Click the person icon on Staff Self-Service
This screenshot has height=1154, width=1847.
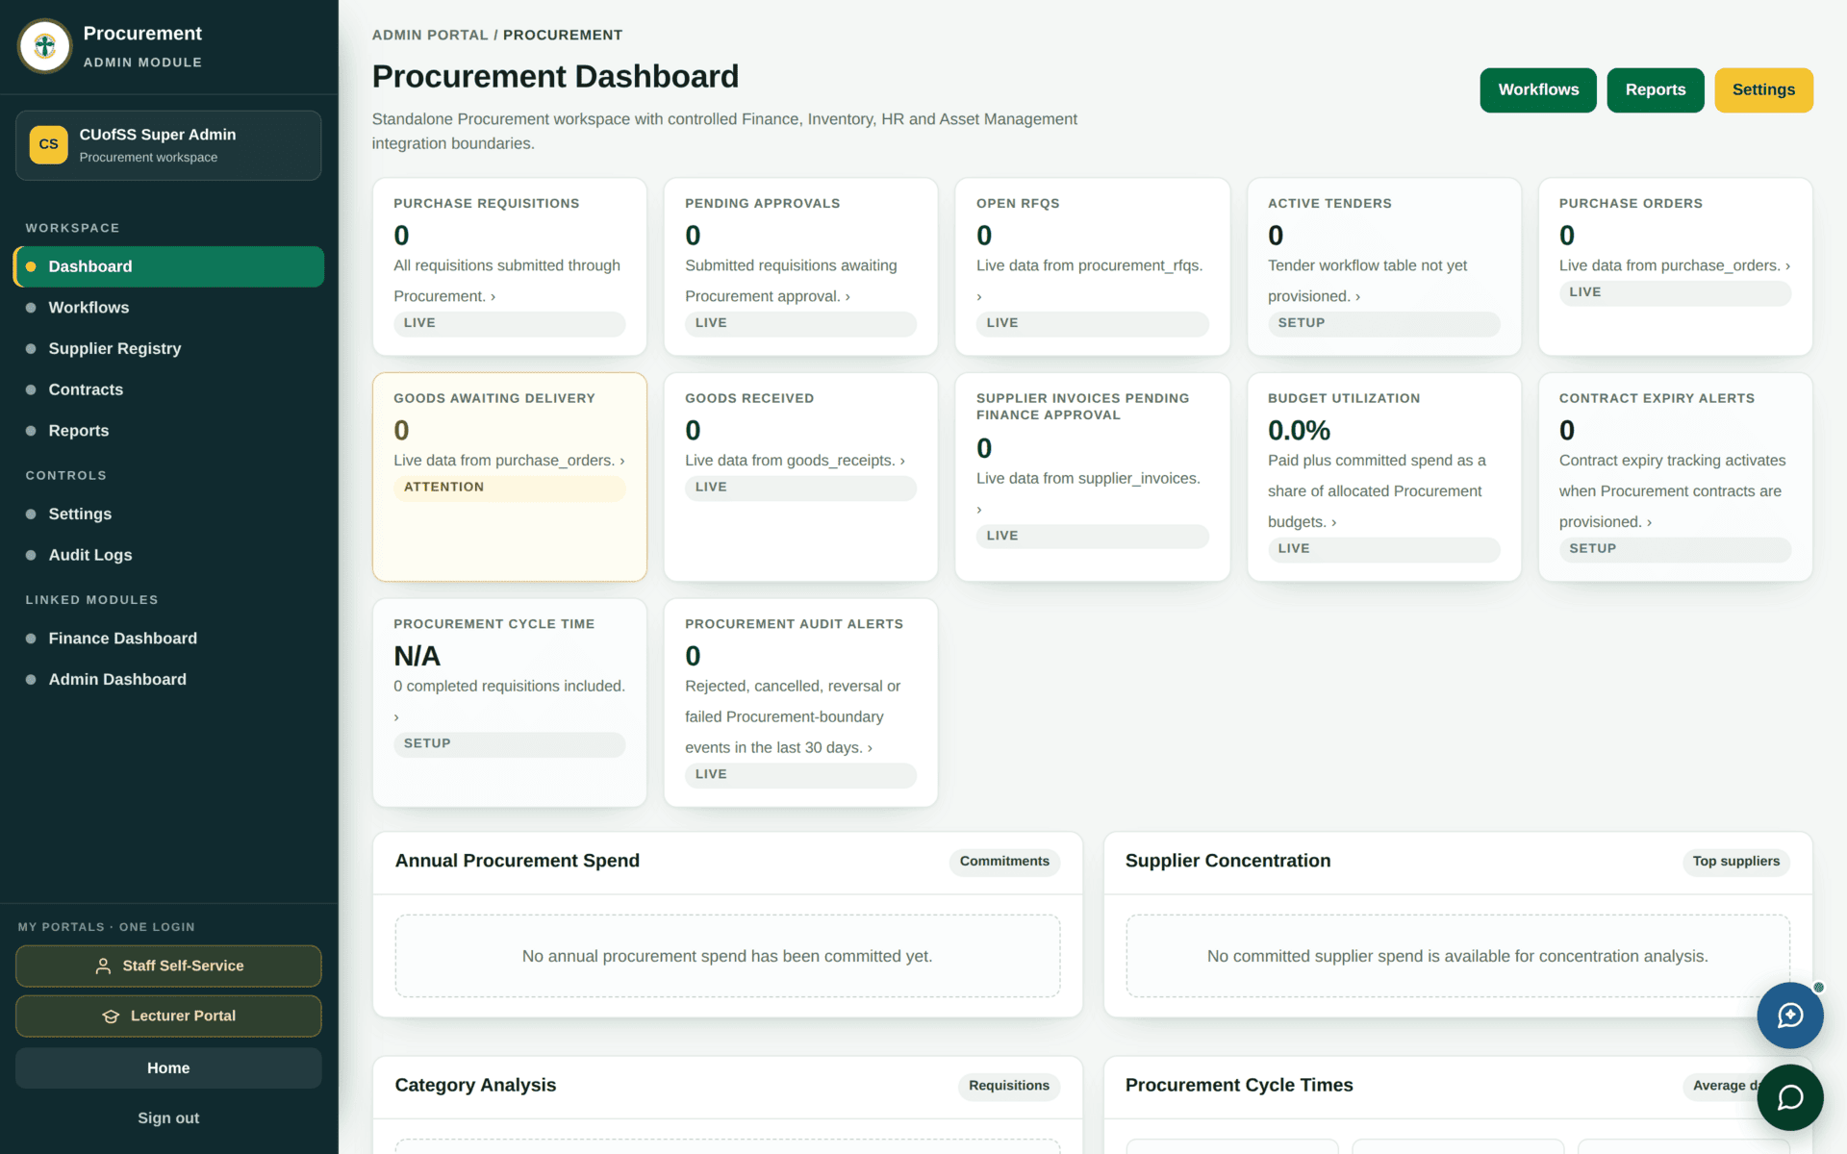(103, 966)
